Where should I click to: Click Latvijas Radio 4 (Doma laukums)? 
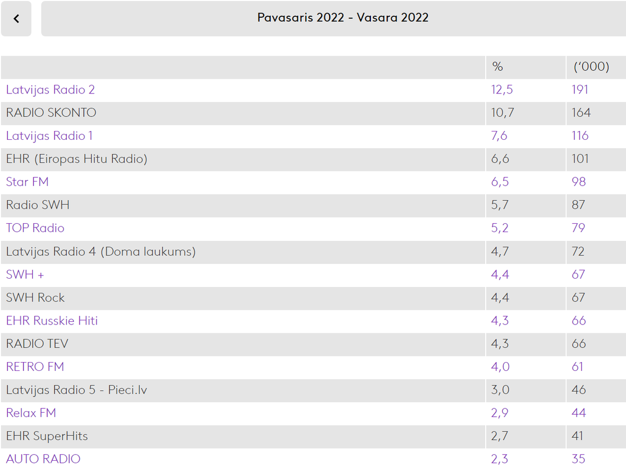pyautogui.click(x=101, y=251)
